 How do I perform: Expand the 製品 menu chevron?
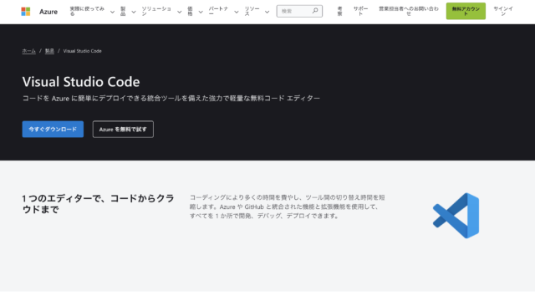[134, 12]
